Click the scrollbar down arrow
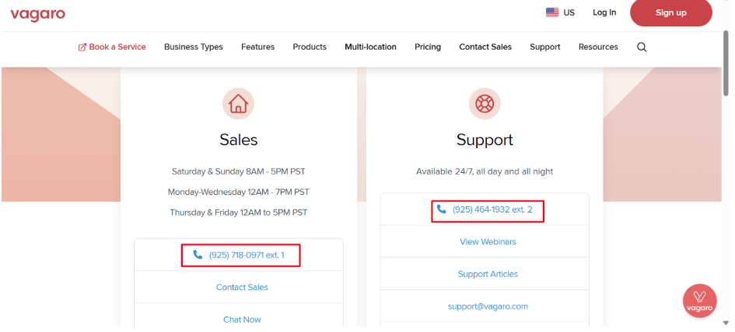The width and height of the screenshot is (735, 332). (726, 323)
